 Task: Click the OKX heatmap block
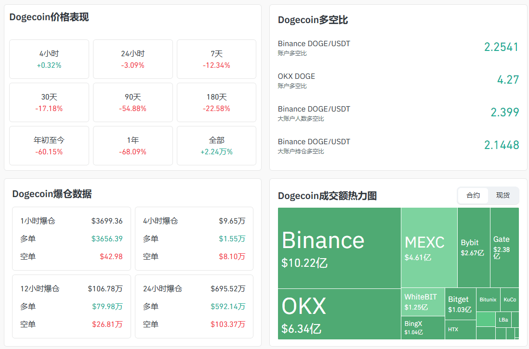tap(339, 314)
